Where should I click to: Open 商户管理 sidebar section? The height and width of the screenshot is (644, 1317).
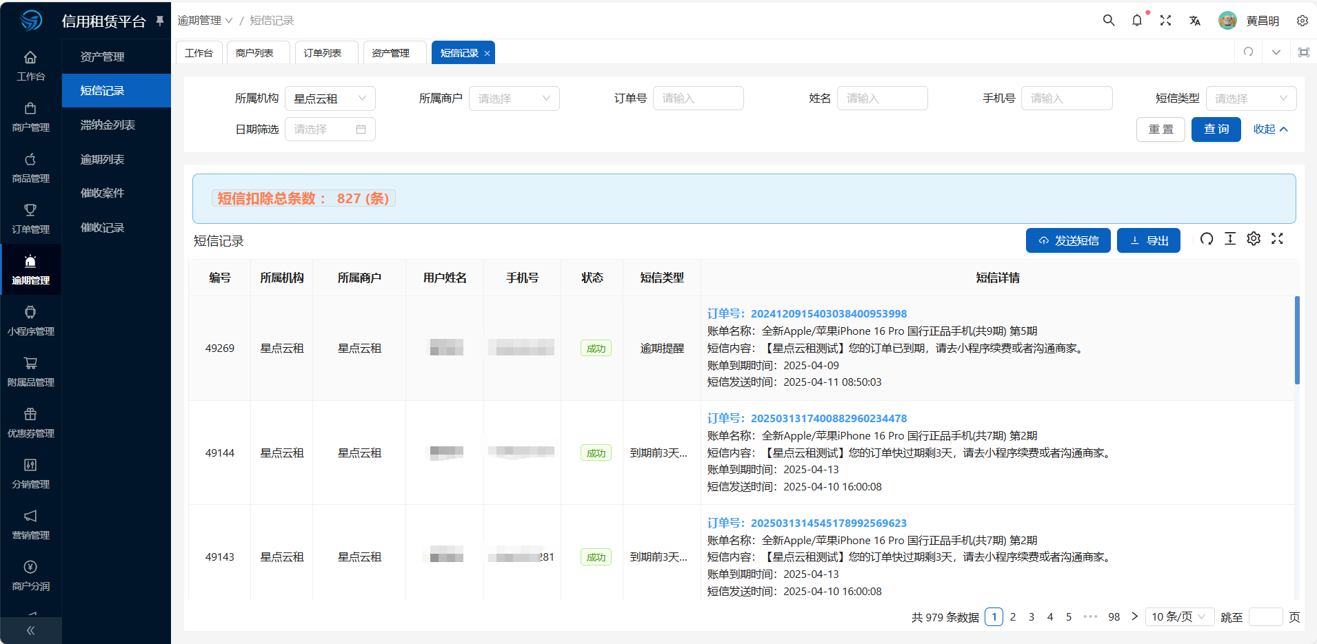pos(30,116)
